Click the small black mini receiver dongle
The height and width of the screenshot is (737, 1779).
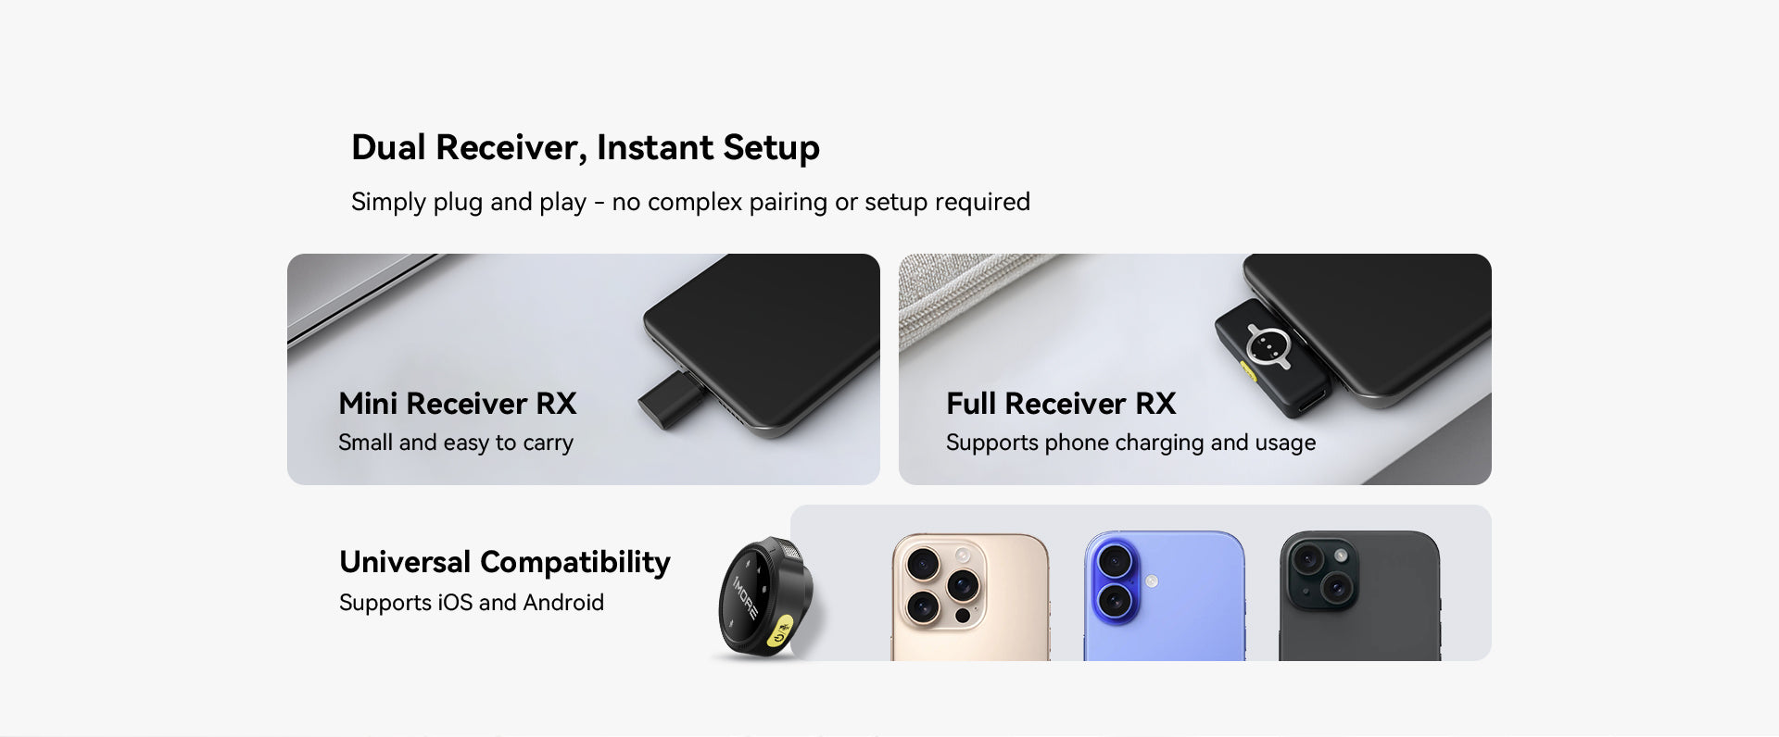click(x=673, y=400)
